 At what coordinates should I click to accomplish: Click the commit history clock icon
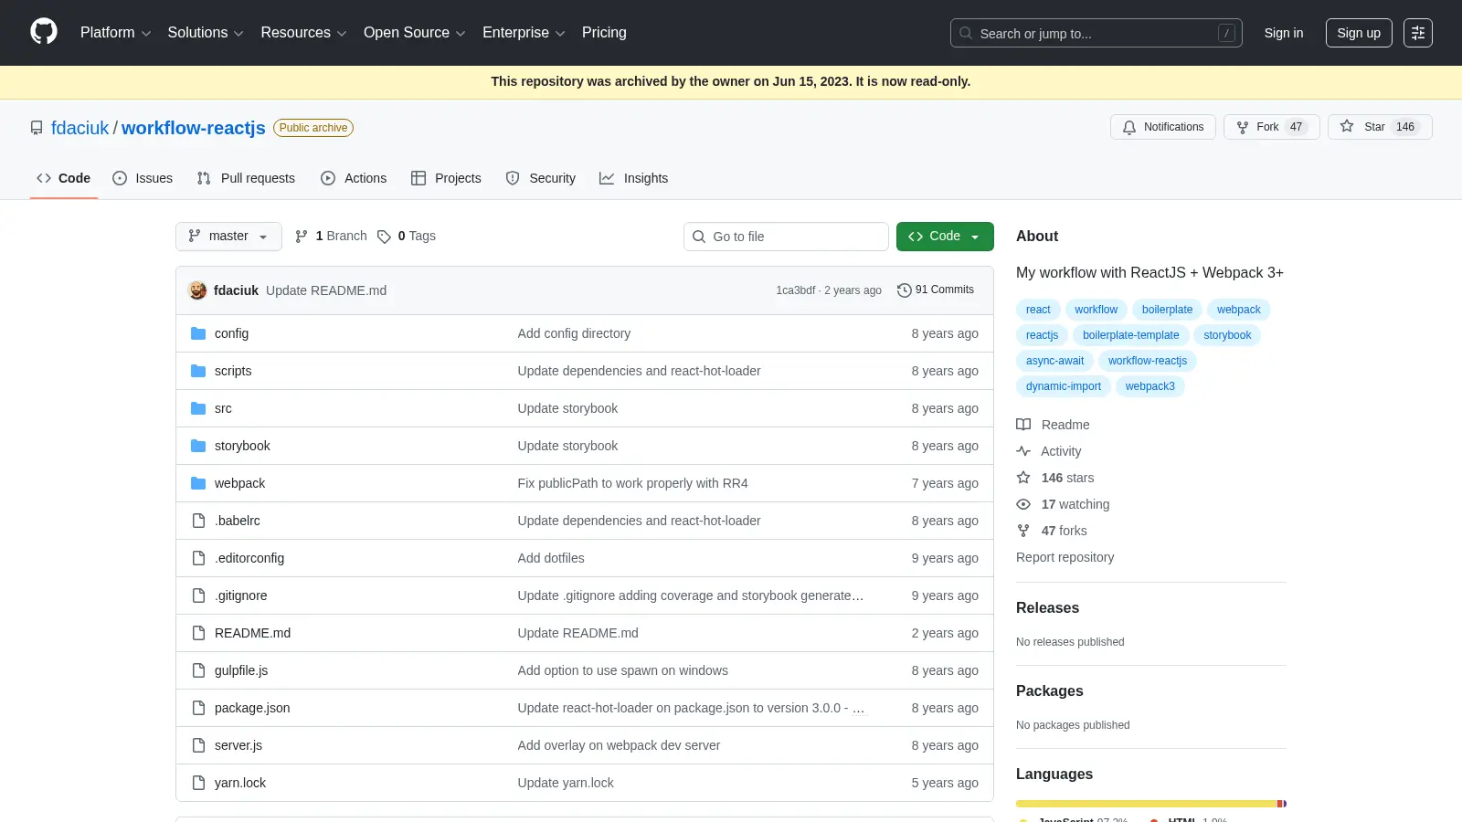click(x=905, y=290)
